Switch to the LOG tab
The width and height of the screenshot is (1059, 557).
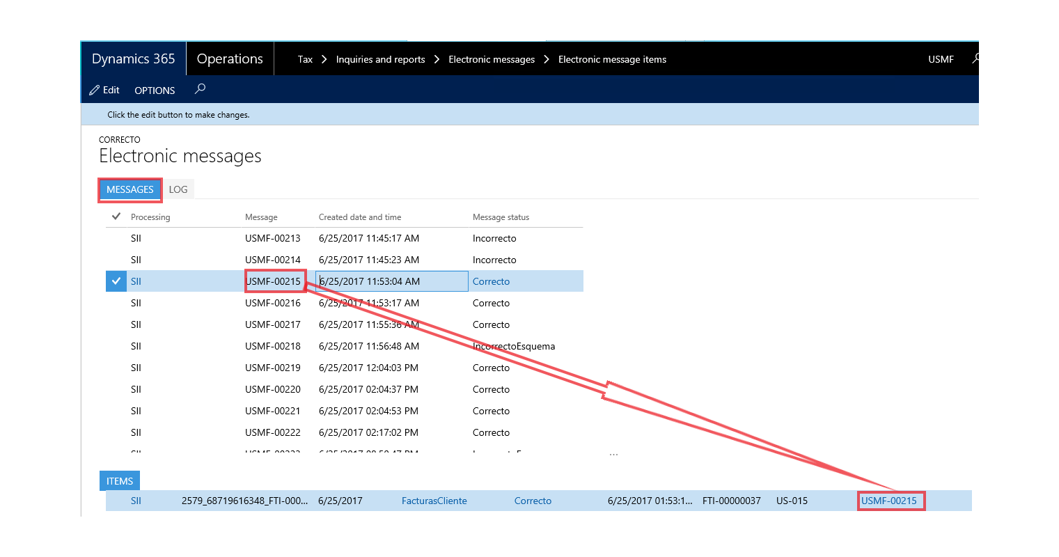pyautogui.click(x=178, y=189)
